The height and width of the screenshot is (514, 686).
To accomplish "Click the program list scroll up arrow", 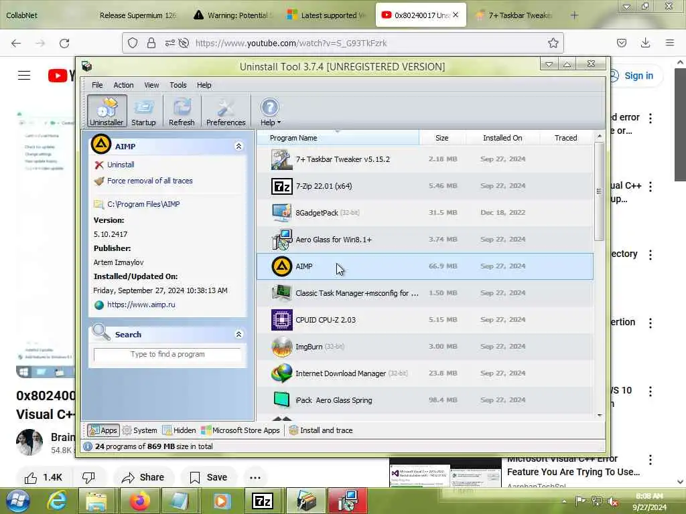I will point(600,137).
